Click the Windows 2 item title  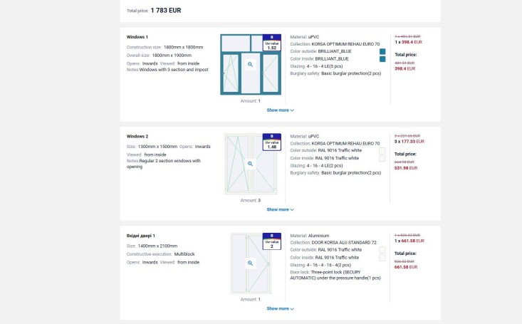coord(137,136)
